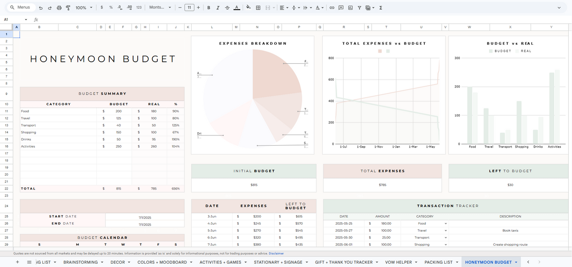The image size is (572, 267).
Task: Click the Functions sigma icon
Action: tap(381, 8)
